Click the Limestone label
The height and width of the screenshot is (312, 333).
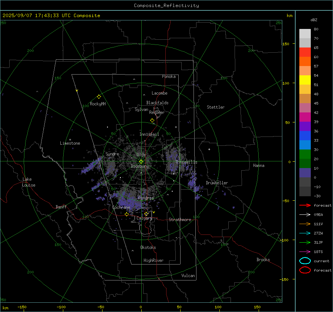pyautogui.click(x=70, y=143)
